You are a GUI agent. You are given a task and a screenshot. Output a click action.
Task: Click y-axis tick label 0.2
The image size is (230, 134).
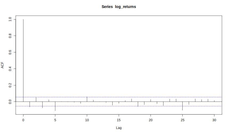[x=10, y=85]
